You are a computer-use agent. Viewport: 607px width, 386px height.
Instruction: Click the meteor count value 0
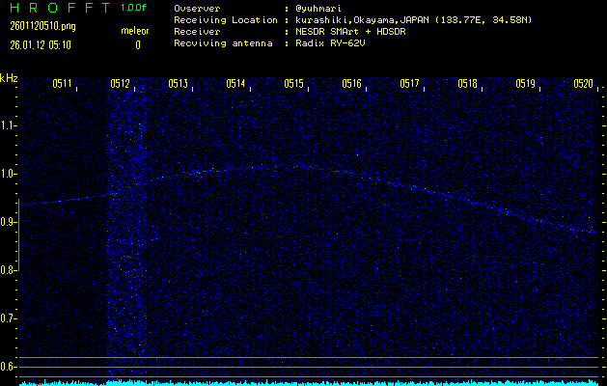pyautogui.click(x=137, y=44)
